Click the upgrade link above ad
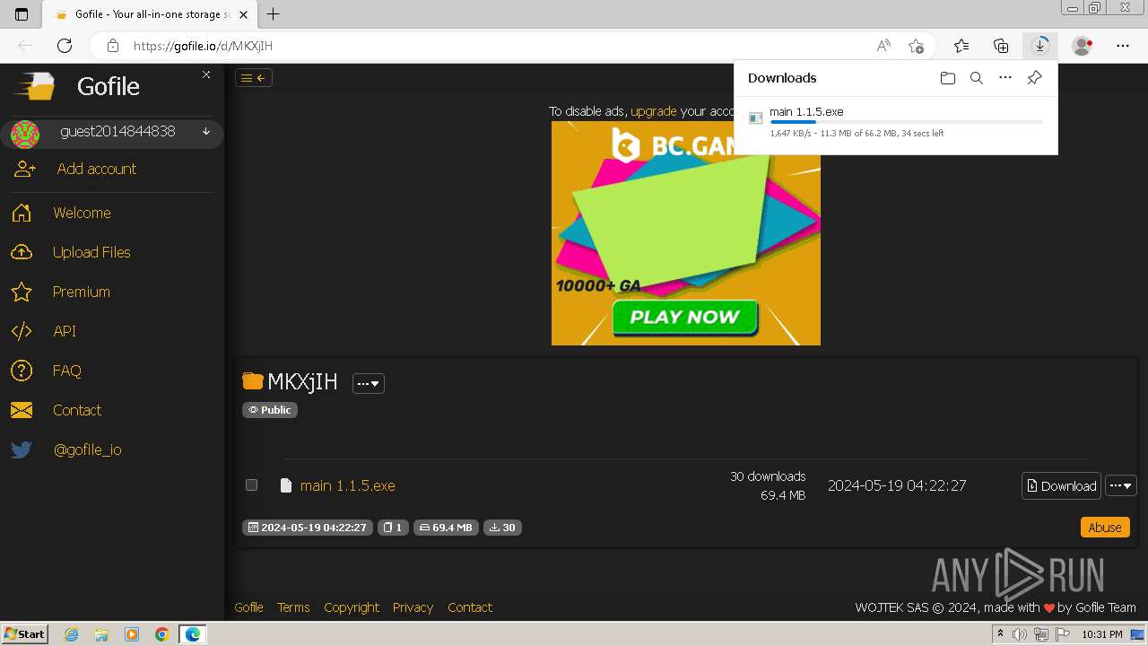Screen dimensions: 1148x646 tap(653, 111)
